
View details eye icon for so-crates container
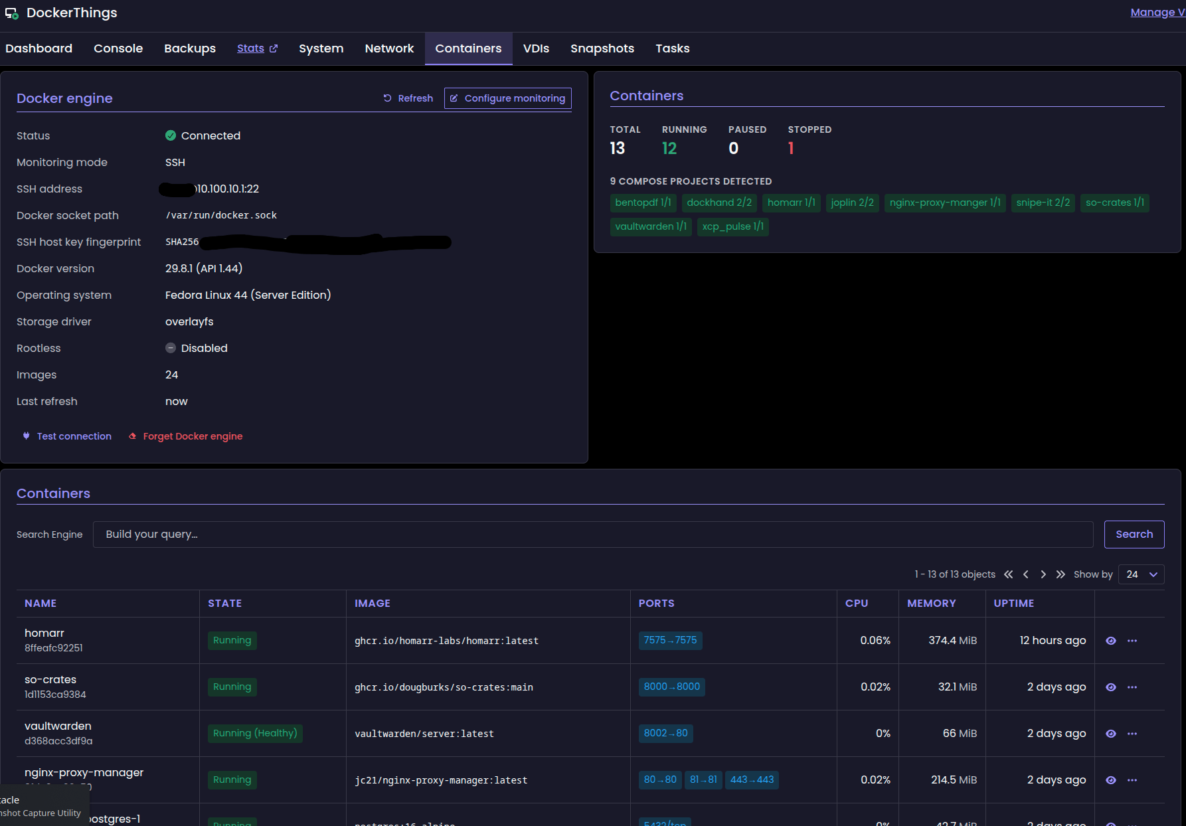tap(1110, 687)
